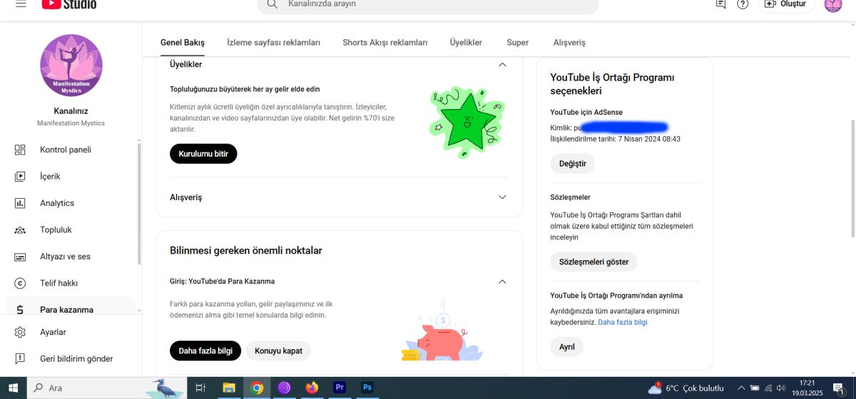
Task: Open Tor Browser purple taskbar icon
Action: tap(284, 388)
